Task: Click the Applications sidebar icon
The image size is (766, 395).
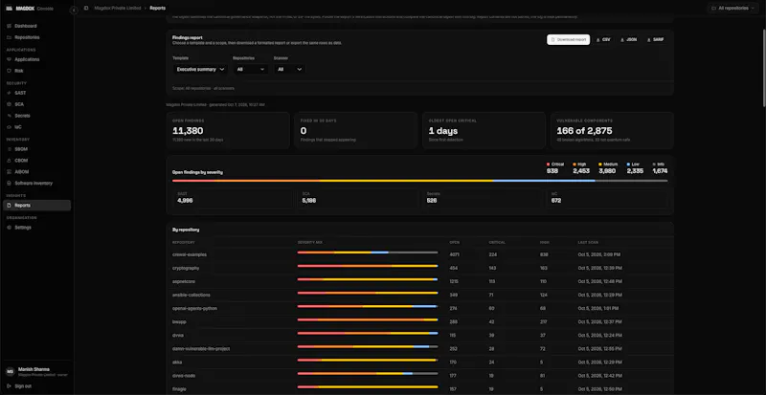Action: click(x=10, y=59)
